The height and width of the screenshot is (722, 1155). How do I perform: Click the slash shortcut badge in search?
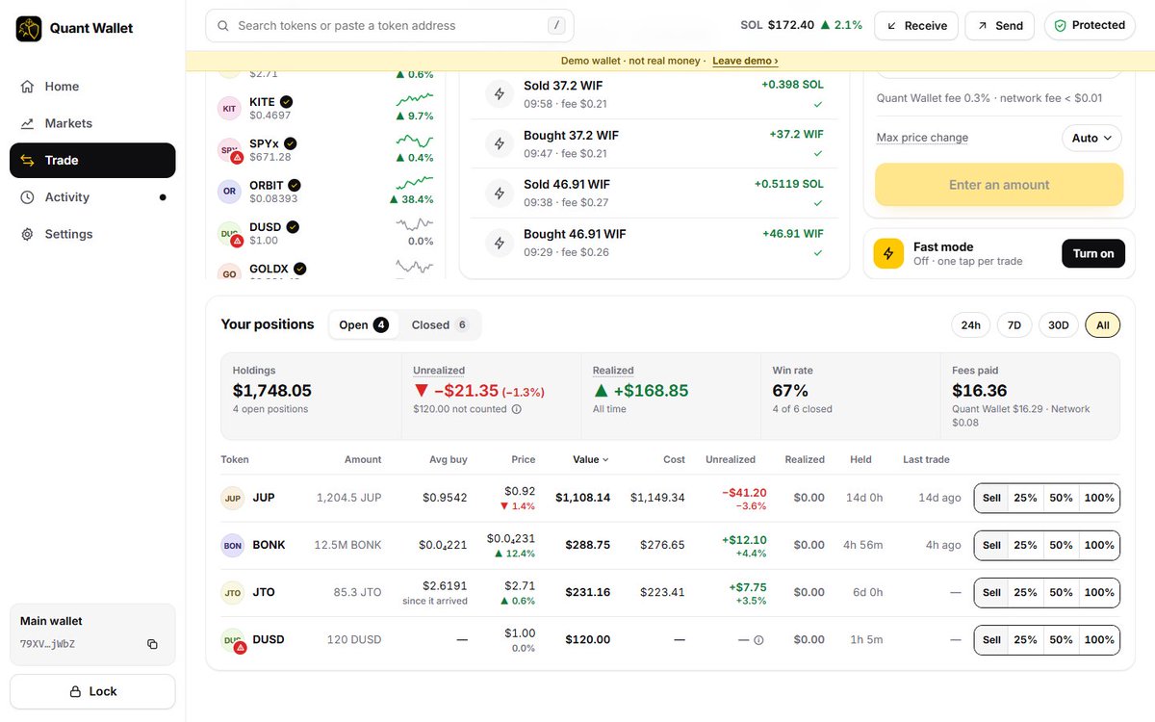pos(556,26)
